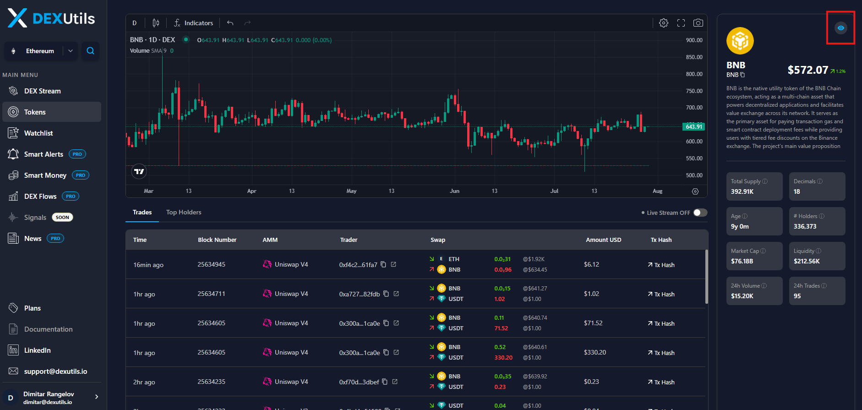Screen dimensions: 862x410
Task: Click the 643.91 current price label
Action: [x=694, y=127]
